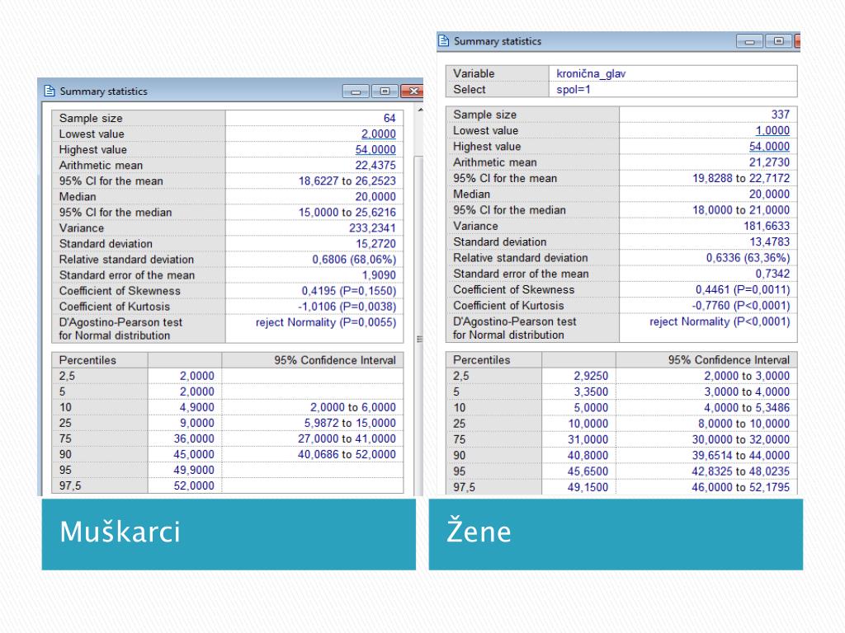
Task: Select the 2,5 percentile value 2,9250
Action: pos(591,376)
